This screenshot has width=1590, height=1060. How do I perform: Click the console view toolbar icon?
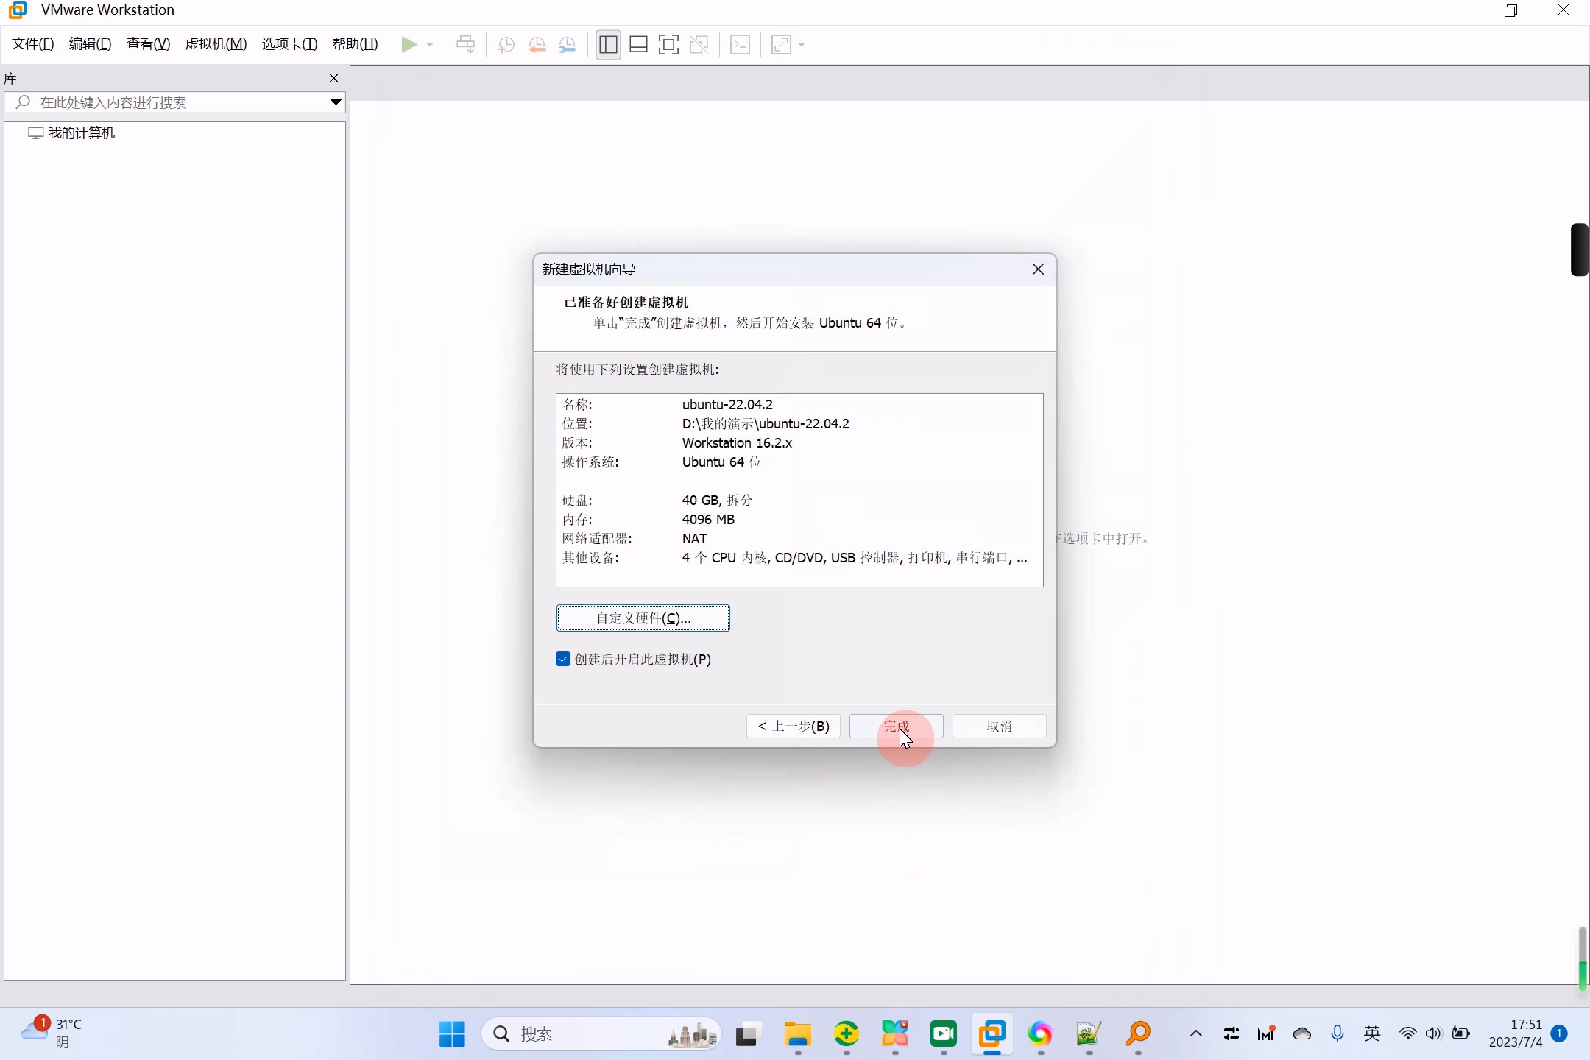coord(740,45)
